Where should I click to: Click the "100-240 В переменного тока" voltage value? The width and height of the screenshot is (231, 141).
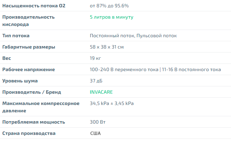click(x=124, y=70)
